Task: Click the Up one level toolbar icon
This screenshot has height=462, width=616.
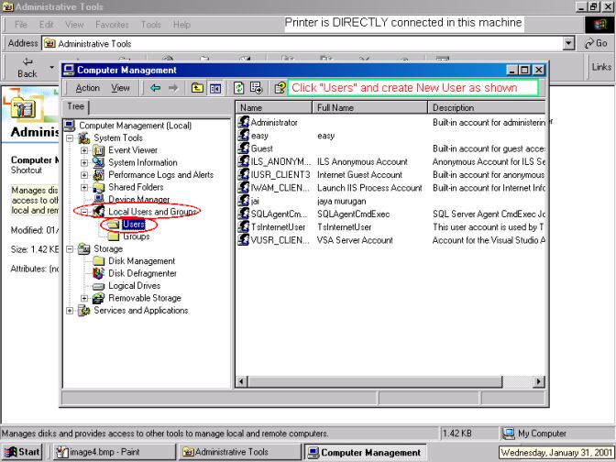Action: click(197, 88)
